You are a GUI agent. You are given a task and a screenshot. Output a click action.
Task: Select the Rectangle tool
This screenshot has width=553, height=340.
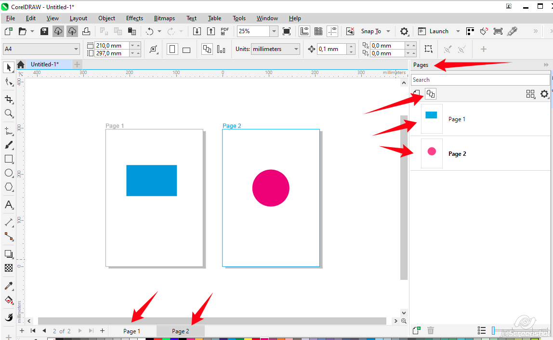[x=9, y=159]
